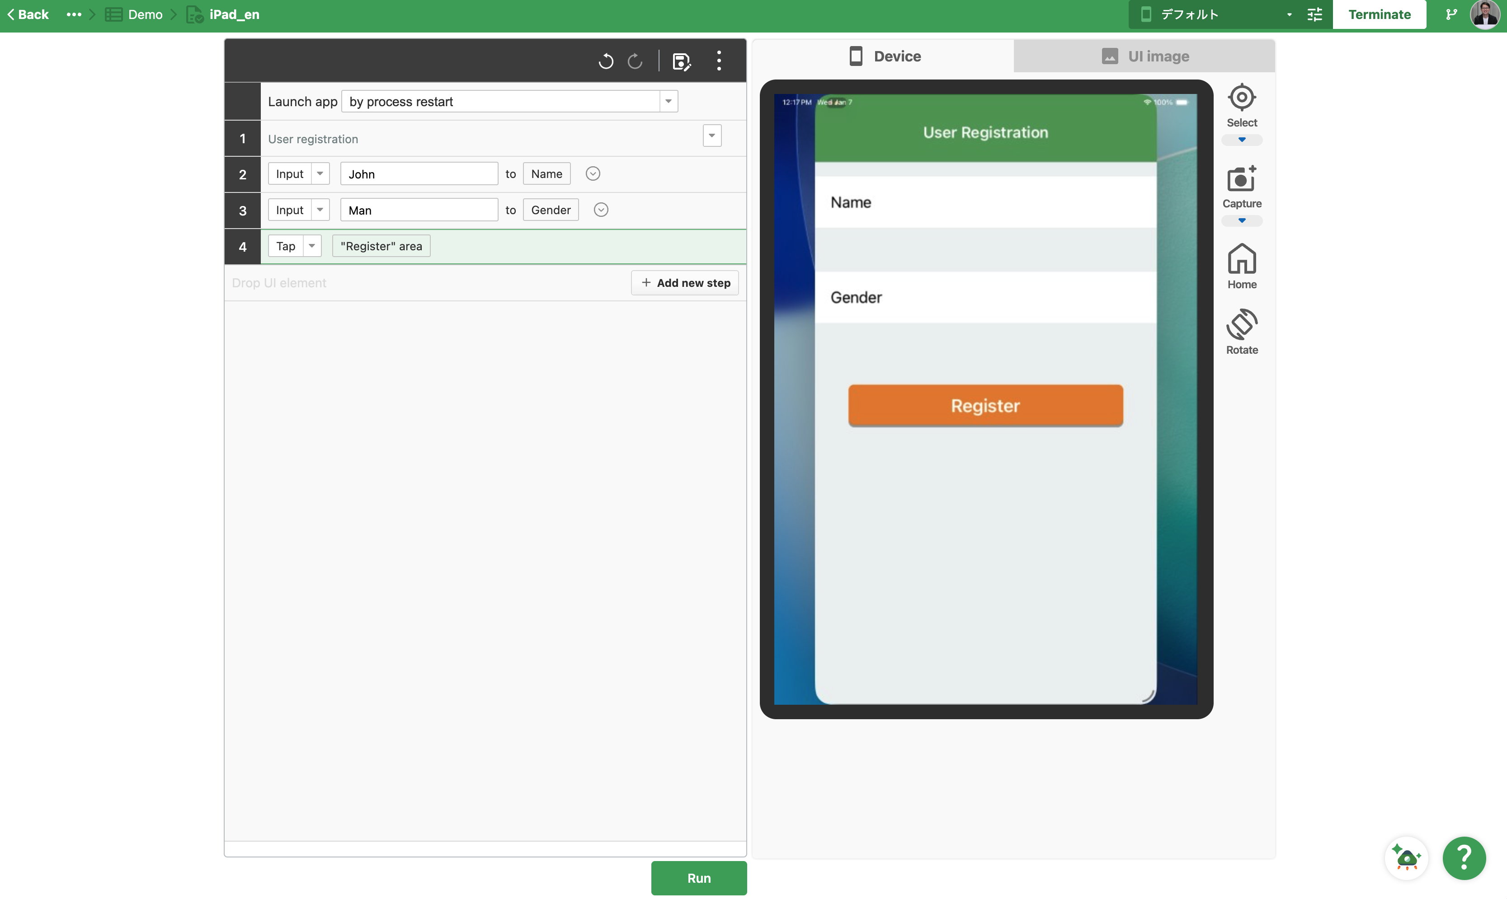Click the 'John' input field in step 2
This screenshot has height=899, width=1507.
(x=419, y=173)
